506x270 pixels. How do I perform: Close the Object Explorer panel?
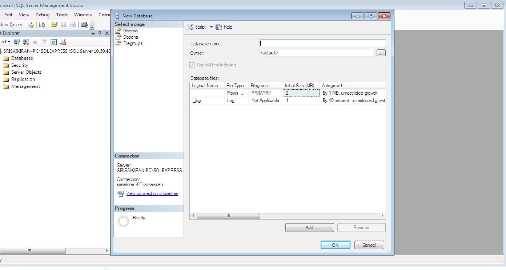(107, 33)
